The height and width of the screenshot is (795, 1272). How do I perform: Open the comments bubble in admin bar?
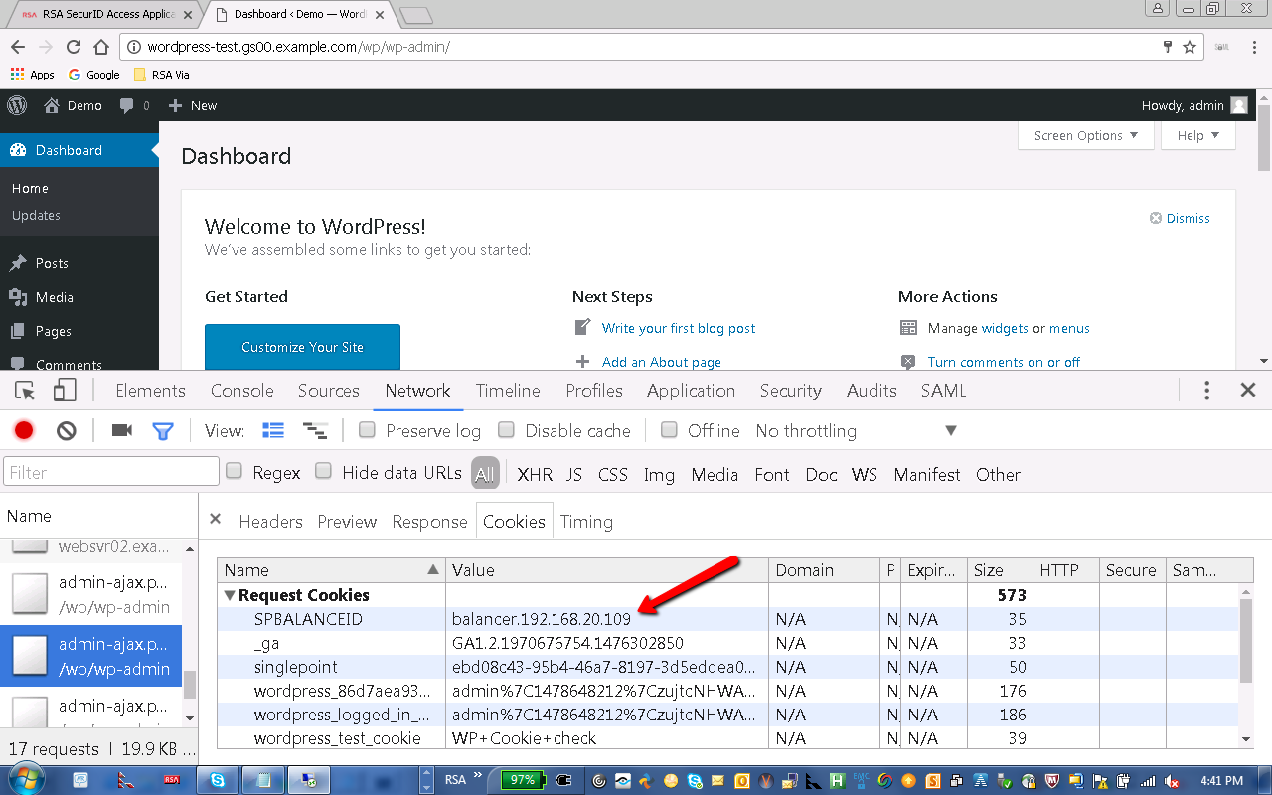[127, 105]
